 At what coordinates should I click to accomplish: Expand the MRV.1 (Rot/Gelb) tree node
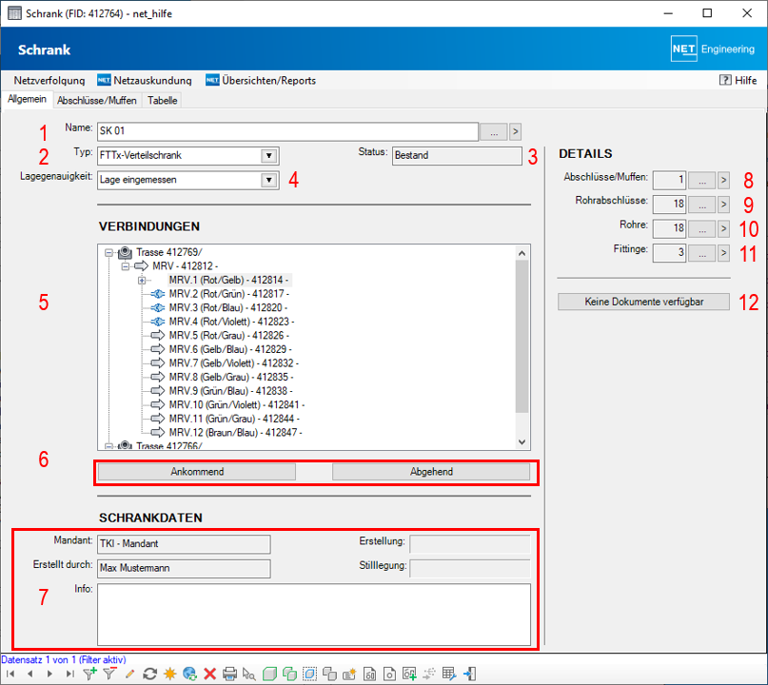tap(142, 280)
